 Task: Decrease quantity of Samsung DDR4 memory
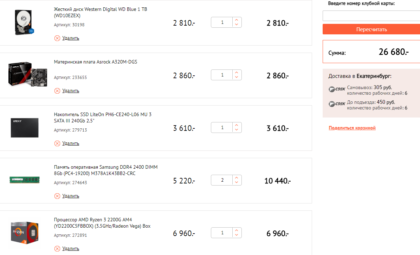[237, 183]
